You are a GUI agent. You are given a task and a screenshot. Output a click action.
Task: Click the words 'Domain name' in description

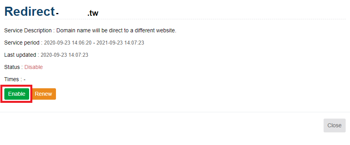70,31
